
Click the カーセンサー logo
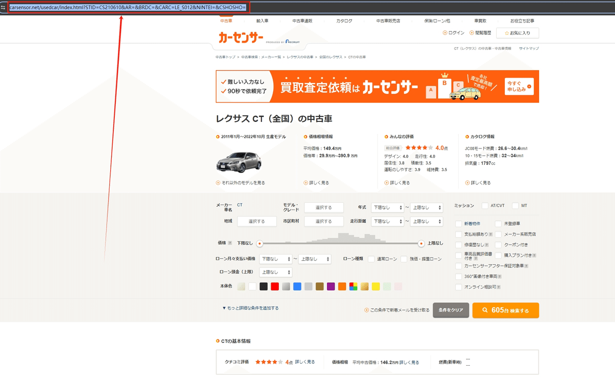(240, 38)
